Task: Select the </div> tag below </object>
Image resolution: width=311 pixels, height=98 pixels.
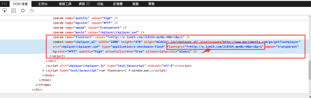Action: point(51,61)
